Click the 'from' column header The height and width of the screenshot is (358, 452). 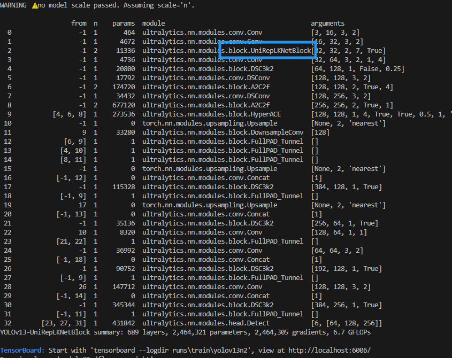point(79,24)
